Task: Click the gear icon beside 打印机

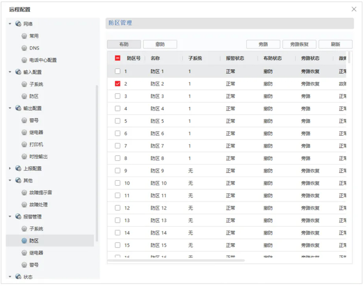Action: coord(24,145)
